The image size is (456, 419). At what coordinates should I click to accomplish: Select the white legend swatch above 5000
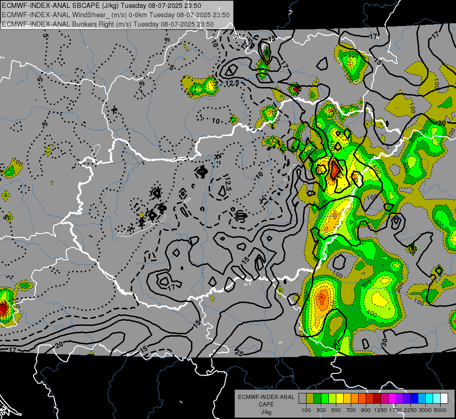(x=444, y=398)
